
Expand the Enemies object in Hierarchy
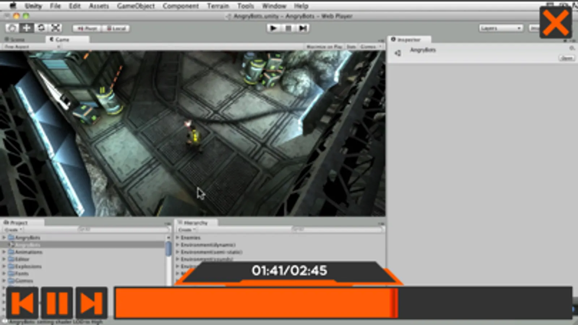tap(177, 238)
